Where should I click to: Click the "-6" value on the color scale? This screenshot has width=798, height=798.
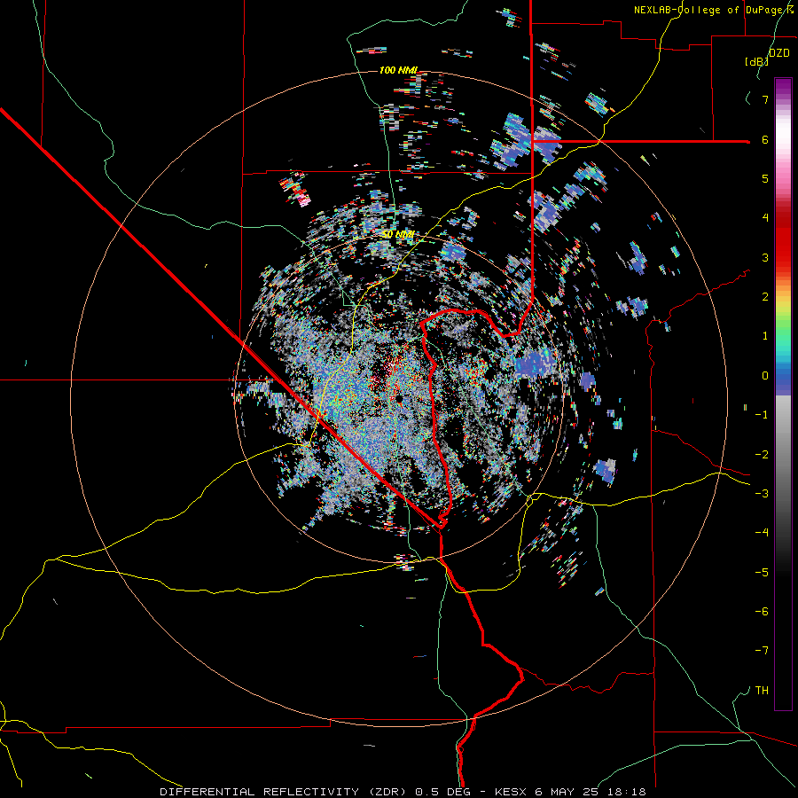(x=762, y=611)
